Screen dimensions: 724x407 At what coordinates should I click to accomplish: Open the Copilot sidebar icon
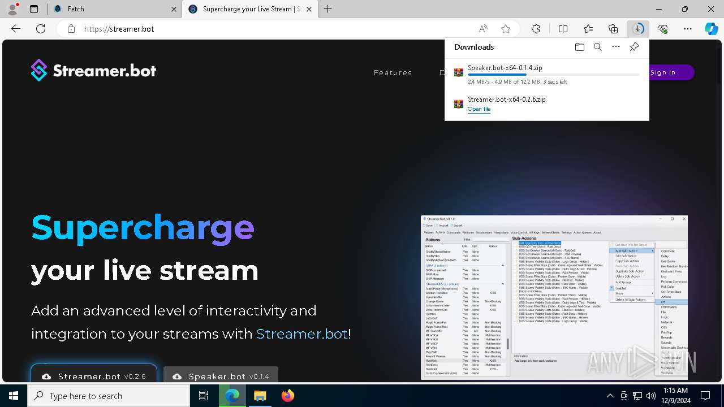coord(712,29)
